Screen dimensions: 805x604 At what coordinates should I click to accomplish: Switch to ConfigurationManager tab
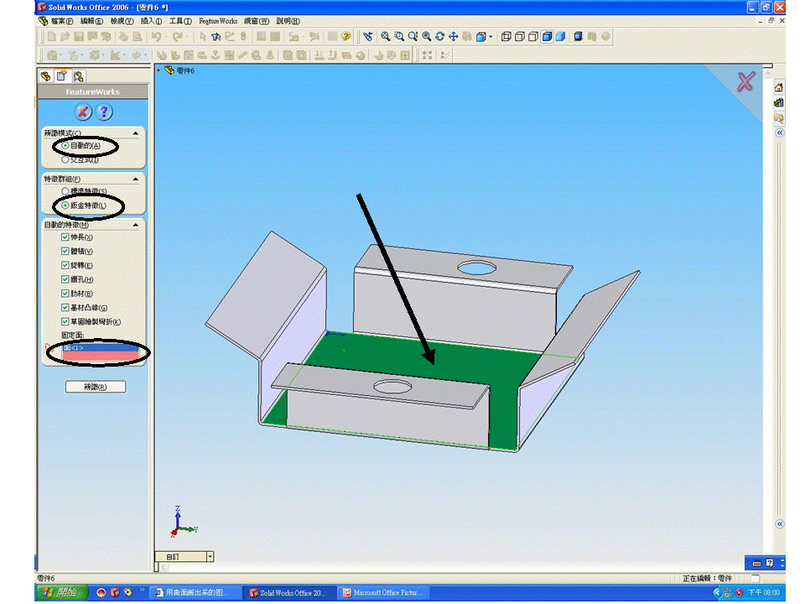coord(79,76)
